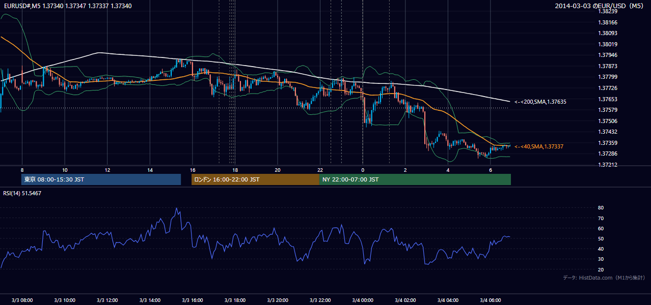
Task: Click hour tick 0 under the candlestick chart
Action: [363, 170]
